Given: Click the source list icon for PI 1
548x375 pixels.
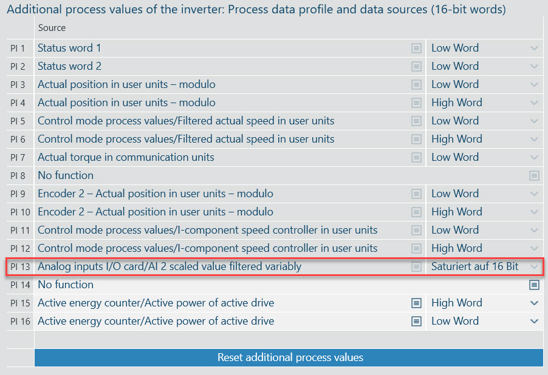Looking at the screenshot, I should click(416, 48).
